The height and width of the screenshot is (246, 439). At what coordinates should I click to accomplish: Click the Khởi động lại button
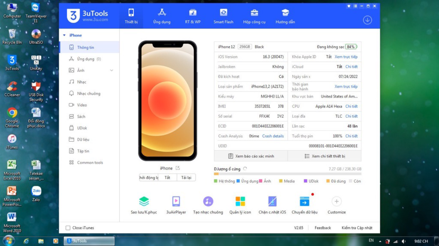pyautogui.click(x=149, y=178)
